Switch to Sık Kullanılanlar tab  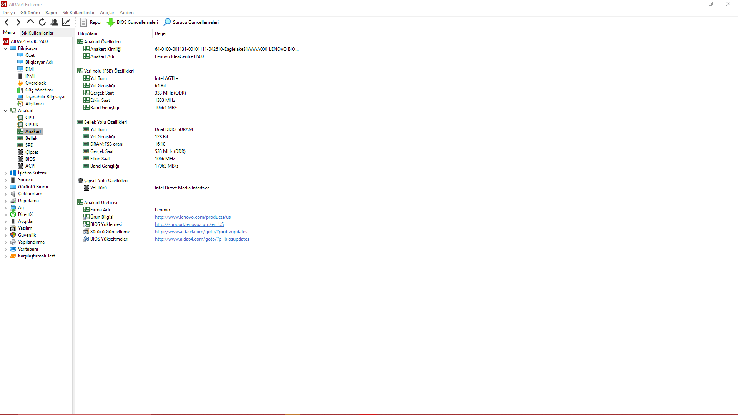(37, 33)
